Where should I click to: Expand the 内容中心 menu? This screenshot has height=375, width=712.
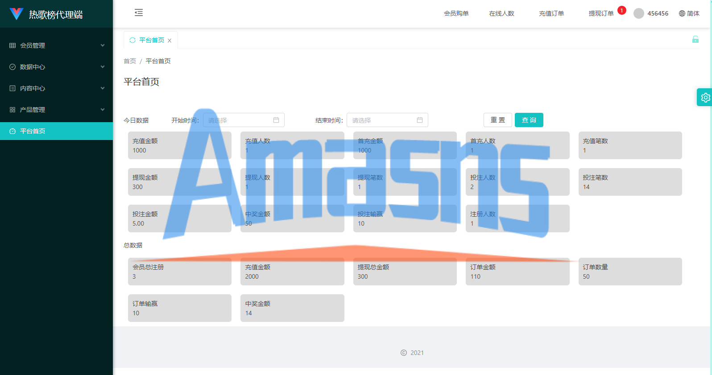pyautogui.click(x=56, y=88)
